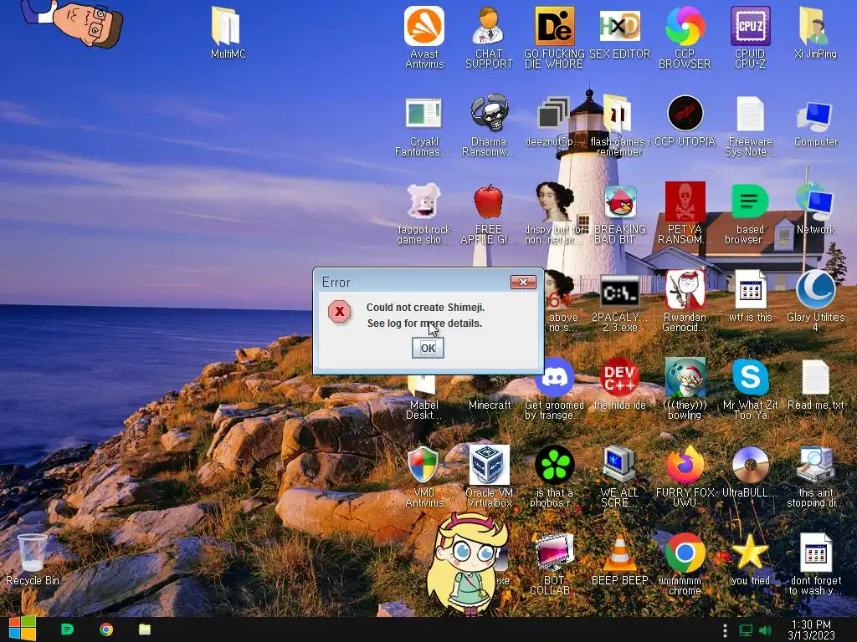Select the ummmmm... chrome desktop icon
Viewport: 857px width, 642px height.
[685, 553]
